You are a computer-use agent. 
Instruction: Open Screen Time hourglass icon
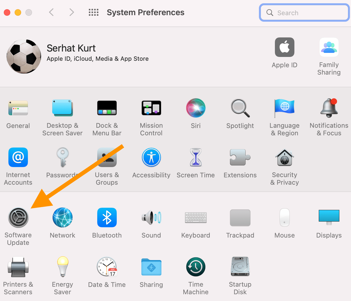pos(196,157)
